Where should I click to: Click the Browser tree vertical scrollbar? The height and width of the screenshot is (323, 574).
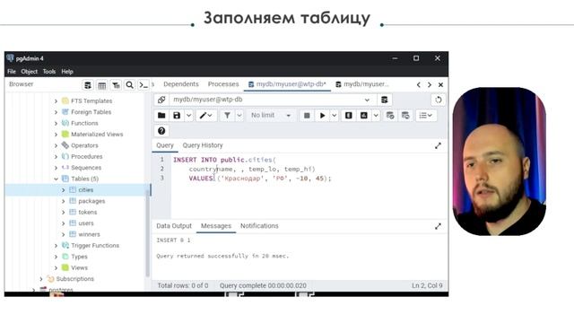[x=147, y=233]
